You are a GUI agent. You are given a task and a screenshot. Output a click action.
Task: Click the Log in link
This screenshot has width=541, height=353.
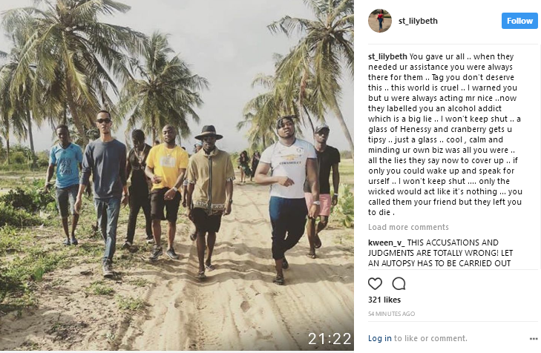tap(379, 338)
